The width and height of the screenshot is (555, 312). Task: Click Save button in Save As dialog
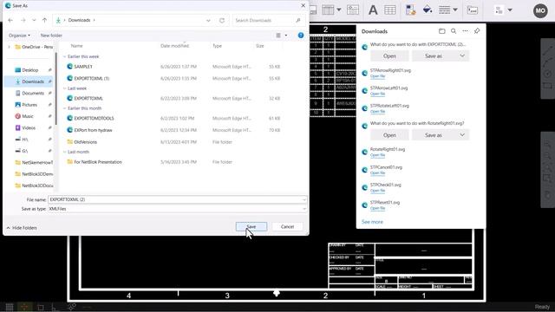click(x=251, y=226)
